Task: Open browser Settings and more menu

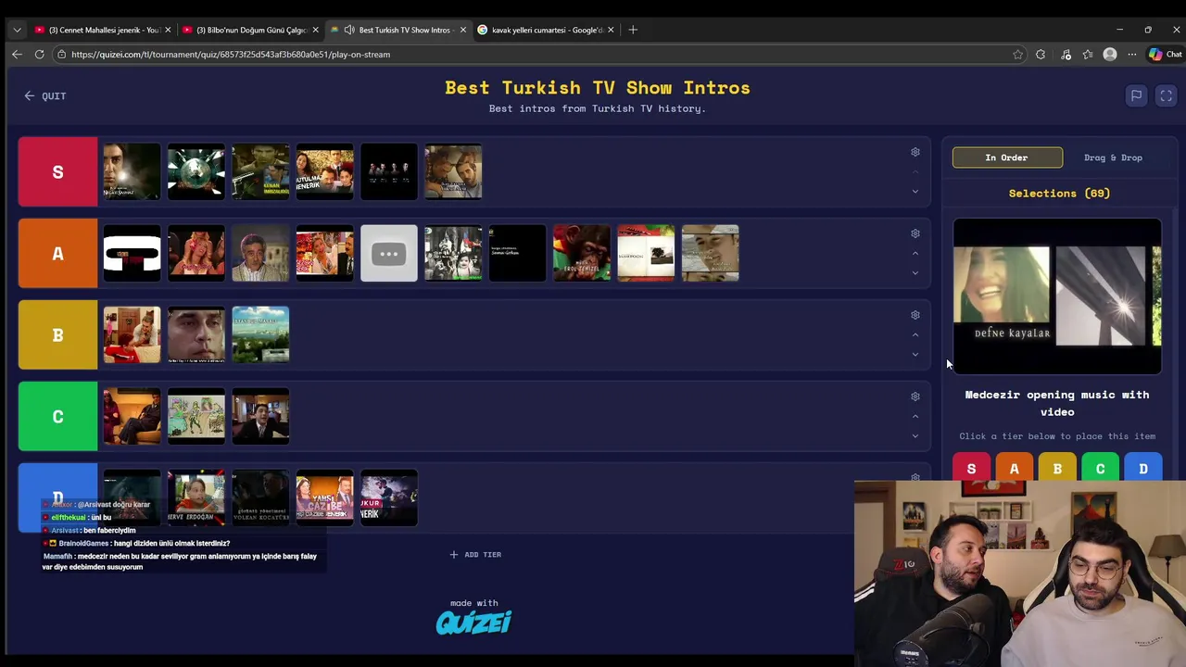Action: tap(1132, 55)
